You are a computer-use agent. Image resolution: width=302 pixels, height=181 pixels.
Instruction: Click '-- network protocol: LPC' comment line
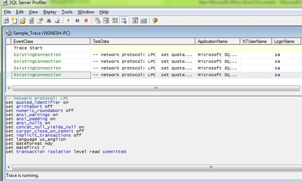[37, 98]
